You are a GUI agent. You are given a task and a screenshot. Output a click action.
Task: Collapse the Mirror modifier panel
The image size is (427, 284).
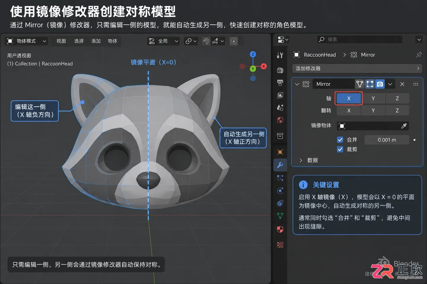point(297,84)
